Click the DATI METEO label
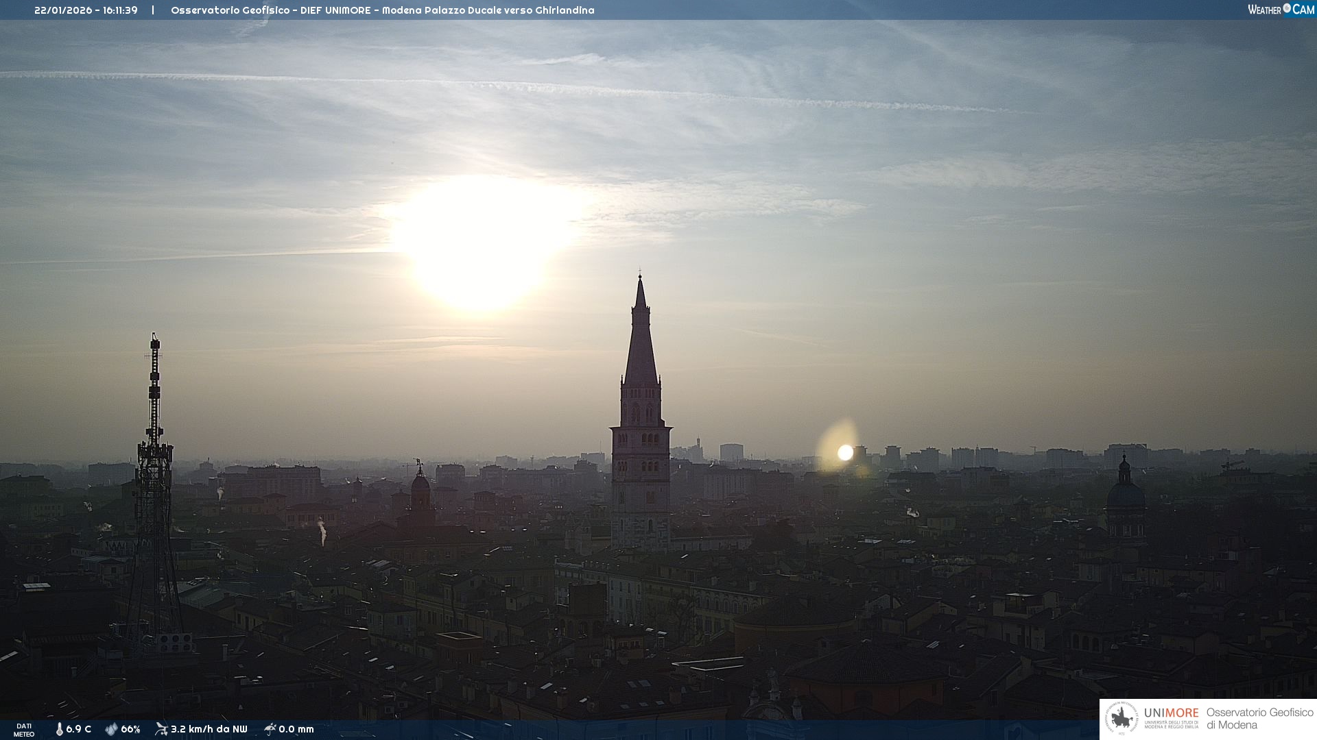 pyautogui.click(x=24, y=730)
